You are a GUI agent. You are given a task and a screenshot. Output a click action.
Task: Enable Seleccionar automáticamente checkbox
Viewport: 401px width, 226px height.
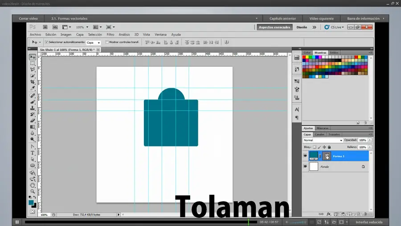coord(46,42)
